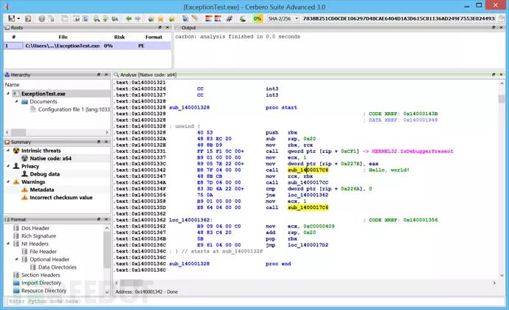The height and width of the screenshot is (310, 509).
Task: Select the Import Directory format entry
Action: point(41,283)
